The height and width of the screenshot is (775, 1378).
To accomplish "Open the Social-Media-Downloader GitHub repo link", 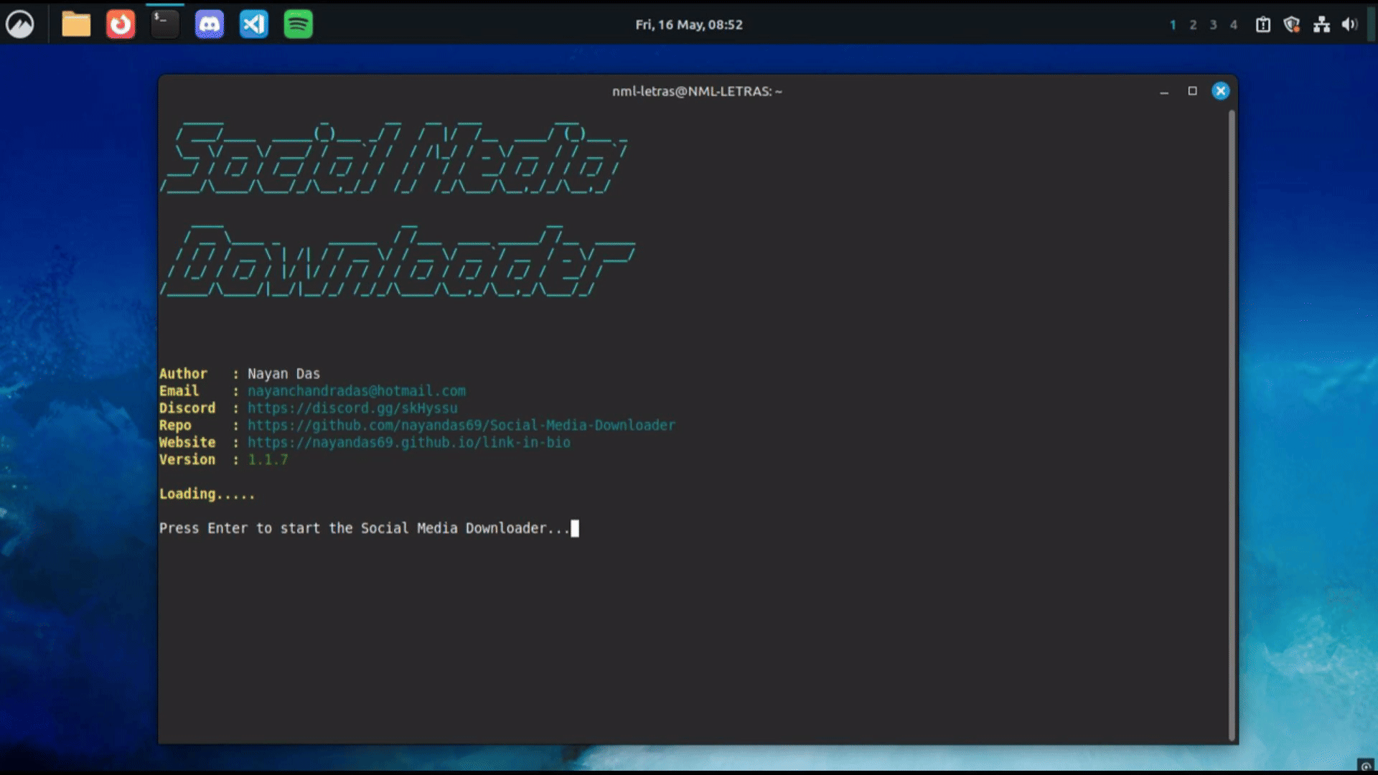I will click(461, 425).
